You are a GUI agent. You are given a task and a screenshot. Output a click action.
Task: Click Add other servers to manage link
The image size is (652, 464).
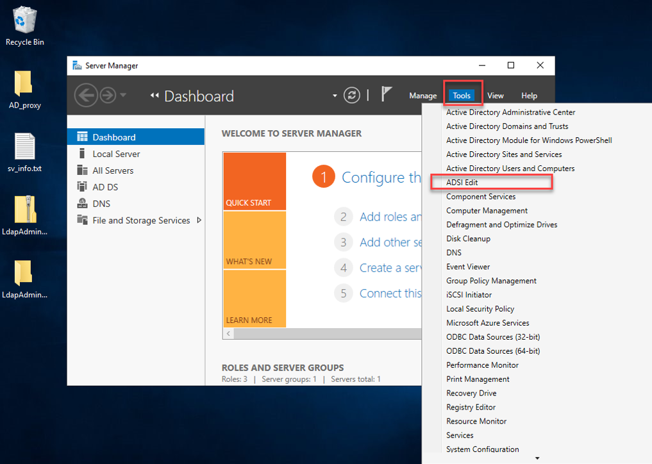coord(390,242)
